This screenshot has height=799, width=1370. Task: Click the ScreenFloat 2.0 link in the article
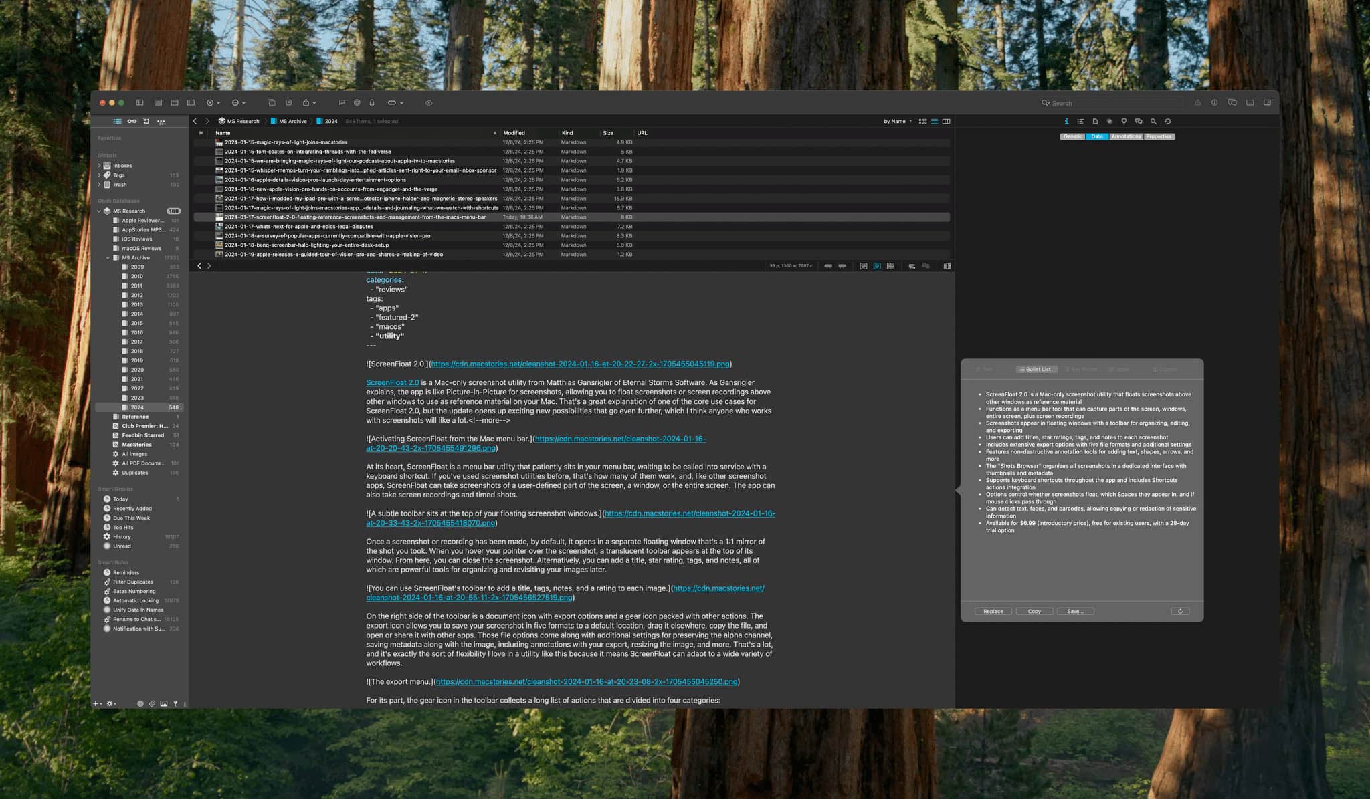392,382
